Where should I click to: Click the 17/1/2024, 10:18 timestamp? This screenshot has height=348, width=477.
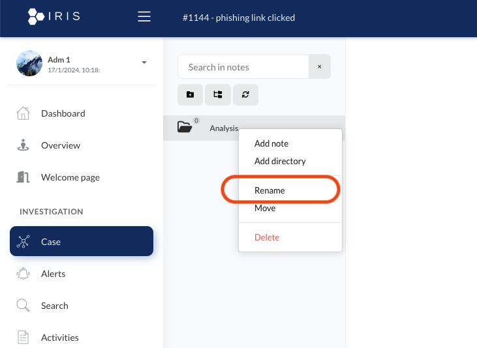(74, 70)
